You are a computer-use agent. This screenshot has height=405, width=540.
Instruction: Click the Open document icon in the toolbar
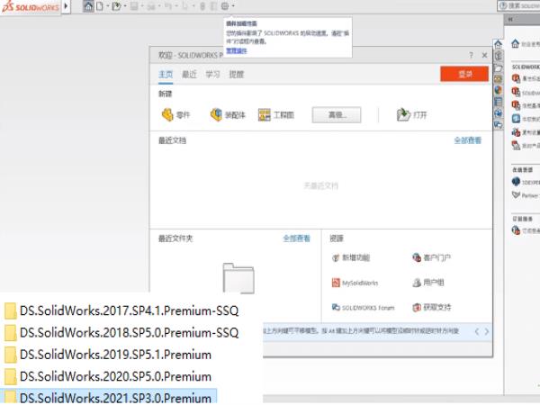point(116,6)
